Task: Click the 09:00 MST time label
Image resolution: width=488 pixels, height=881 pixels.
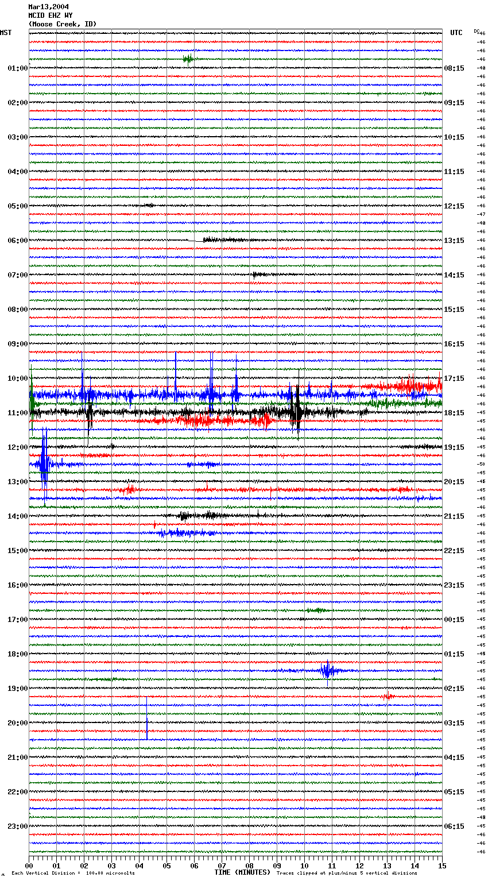Action: [18, 344]
